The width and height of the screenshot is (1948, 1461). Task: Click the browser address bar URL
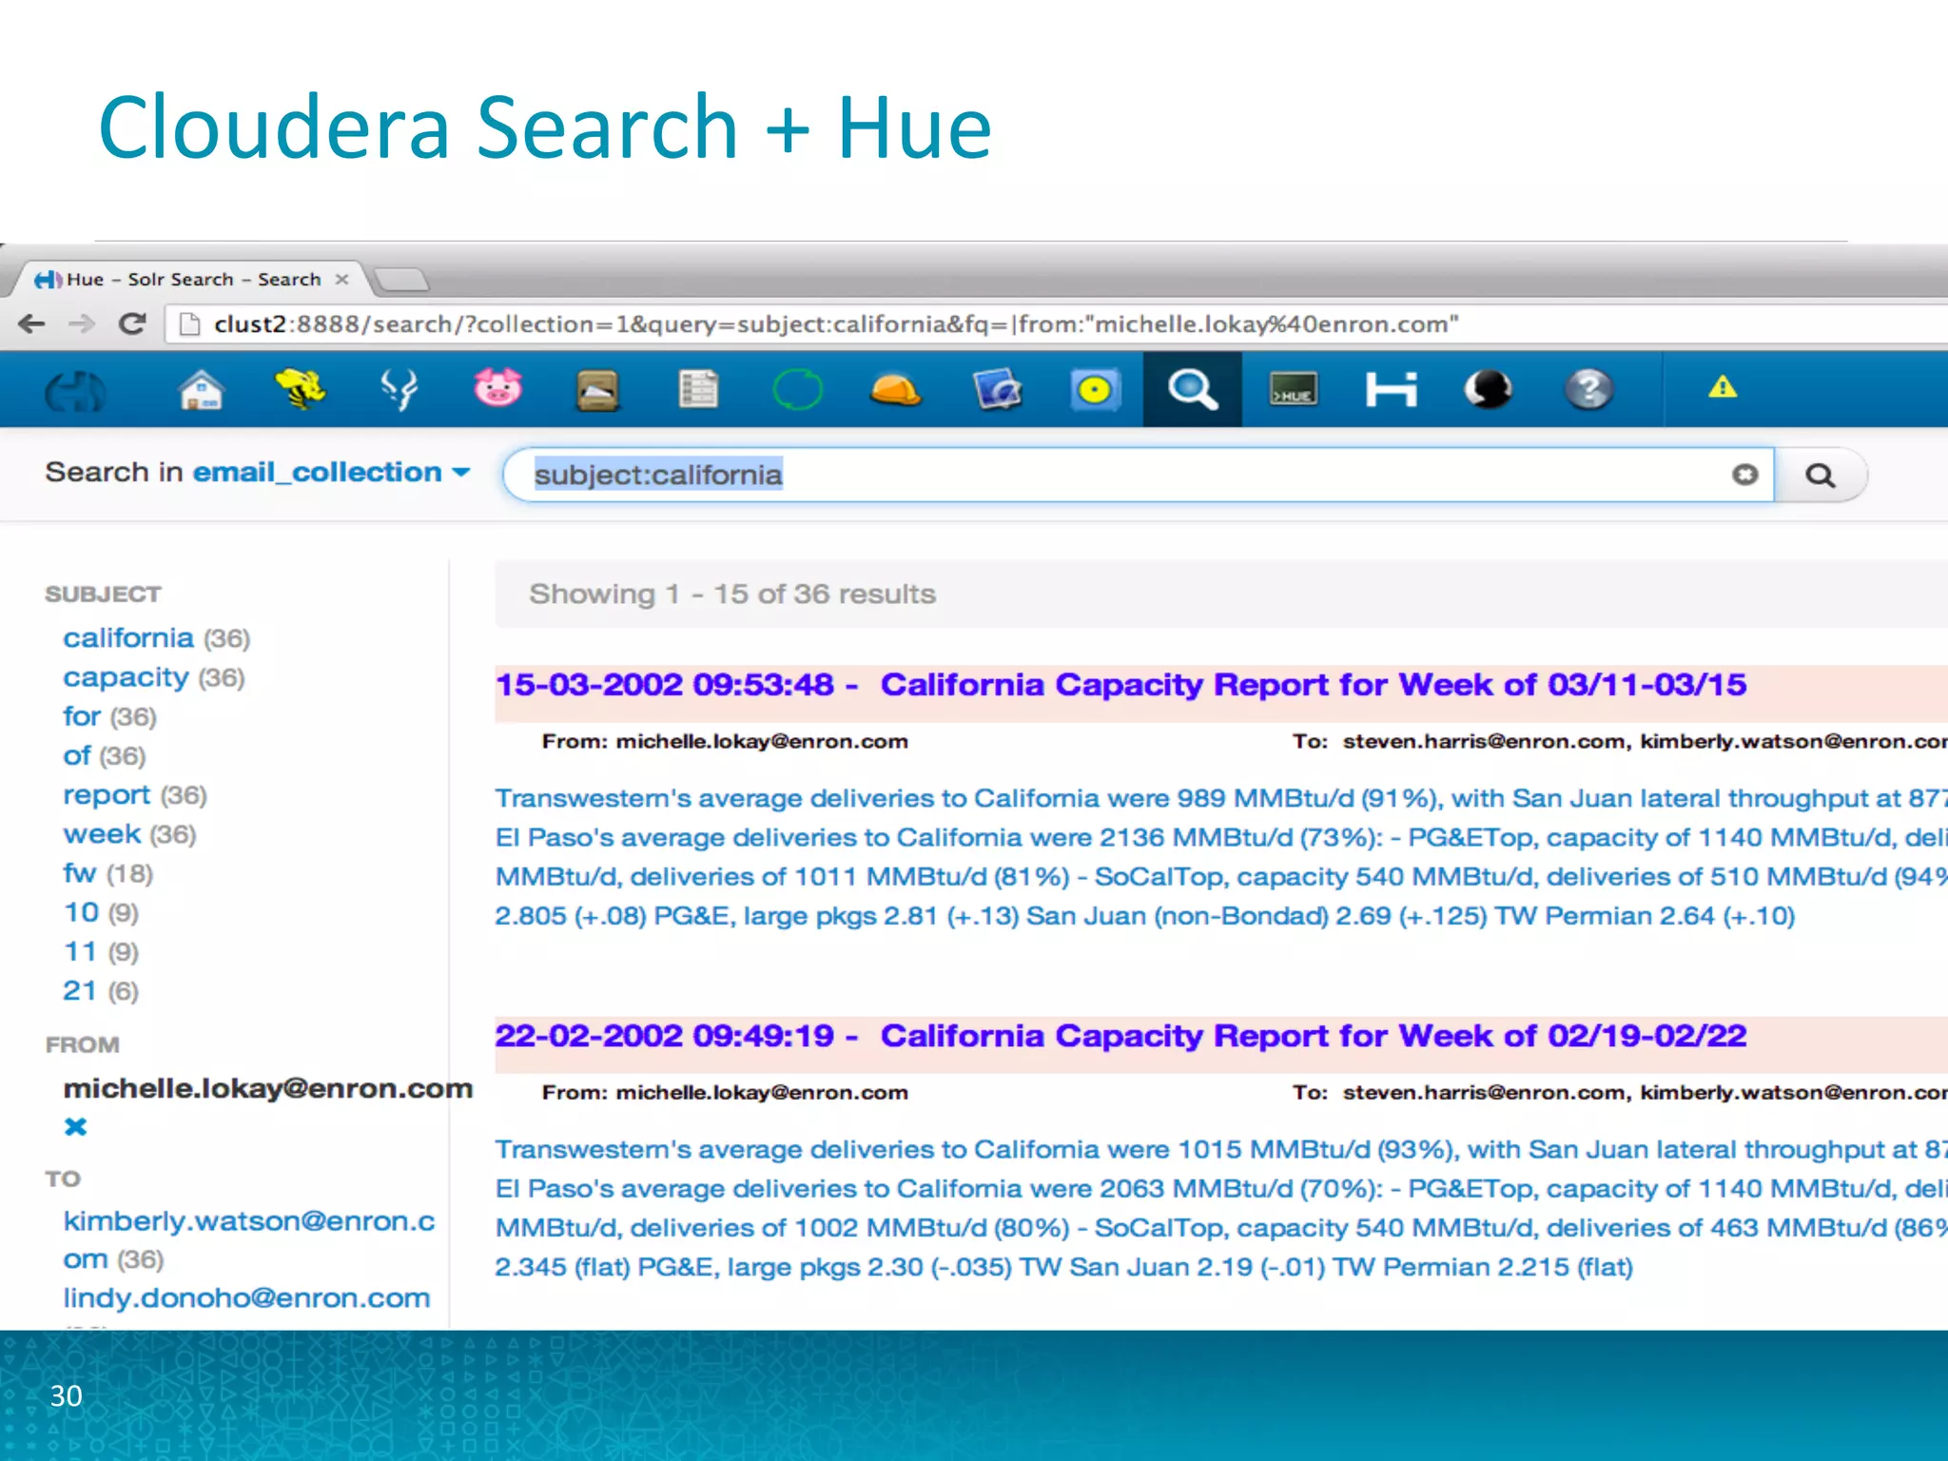pos(835,324)
